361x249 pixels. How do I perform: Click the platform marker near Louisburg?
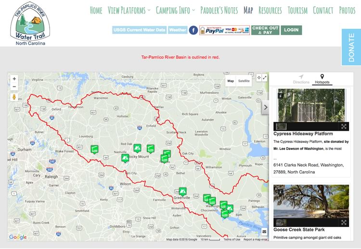click(94, 149)
